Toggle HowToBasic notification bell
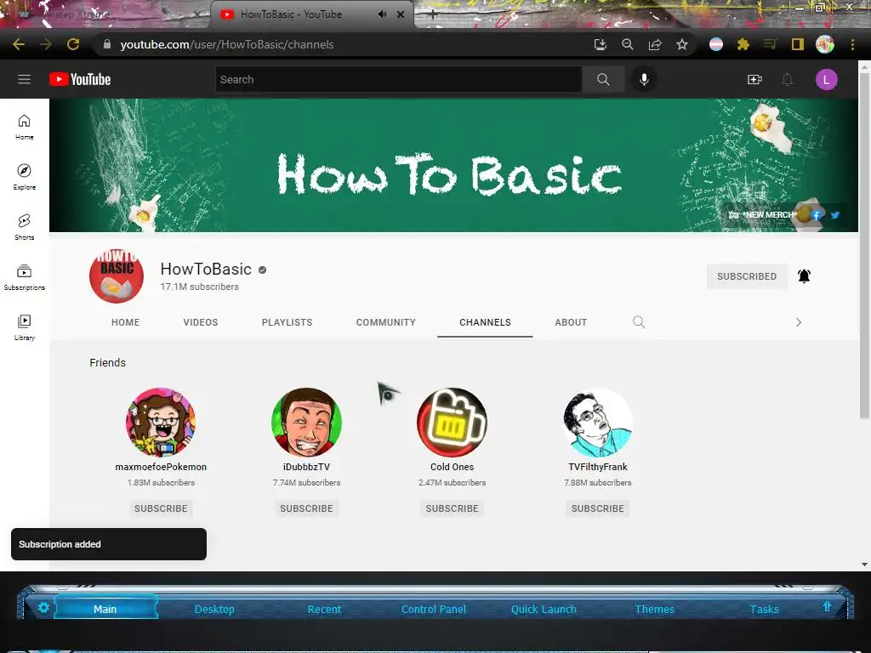The image size is (871, 653). click(804, 276)
